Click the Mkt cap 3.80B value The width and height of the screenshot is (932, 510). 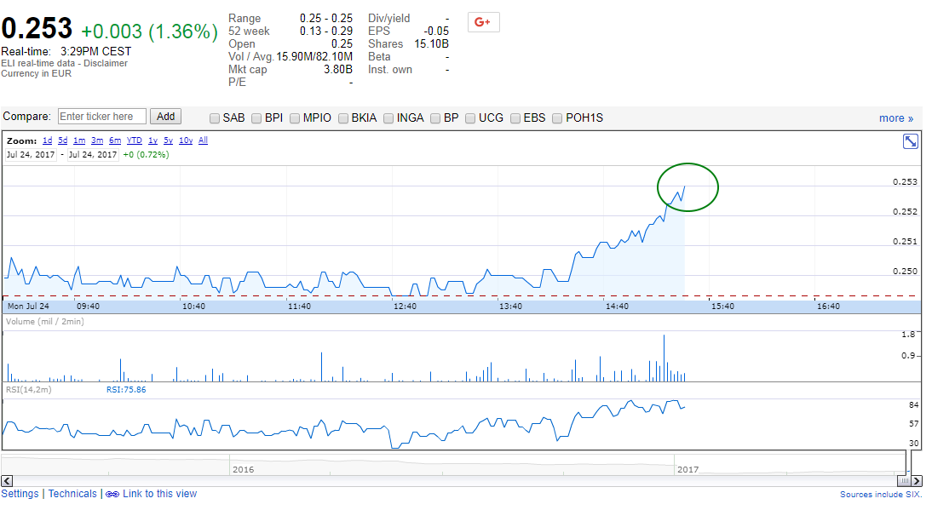click(337, 70)
